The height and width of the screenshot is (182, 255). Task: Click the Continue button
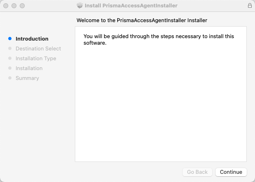(x=231, y=172)
